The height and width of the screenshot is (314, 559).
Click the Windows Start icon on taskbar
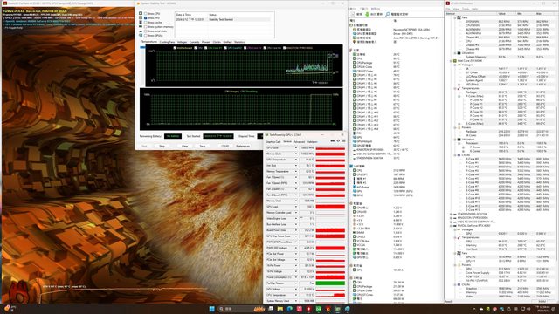pyautogui.click(x=211, y=309)
